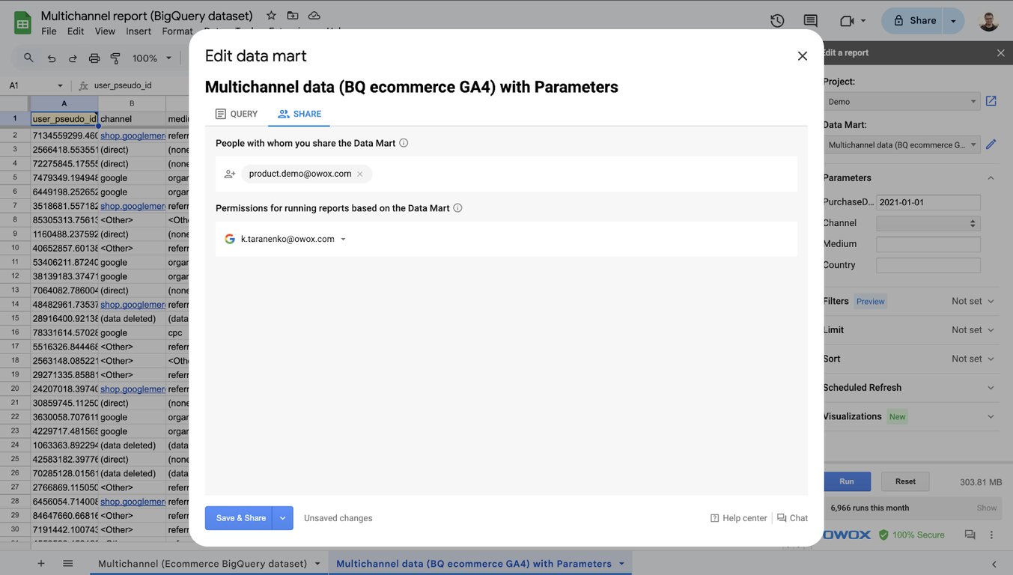The width and height of the screenshot is (1013, 575).
Task: Collapse the Parameters section
Action: tap(991, 178)
